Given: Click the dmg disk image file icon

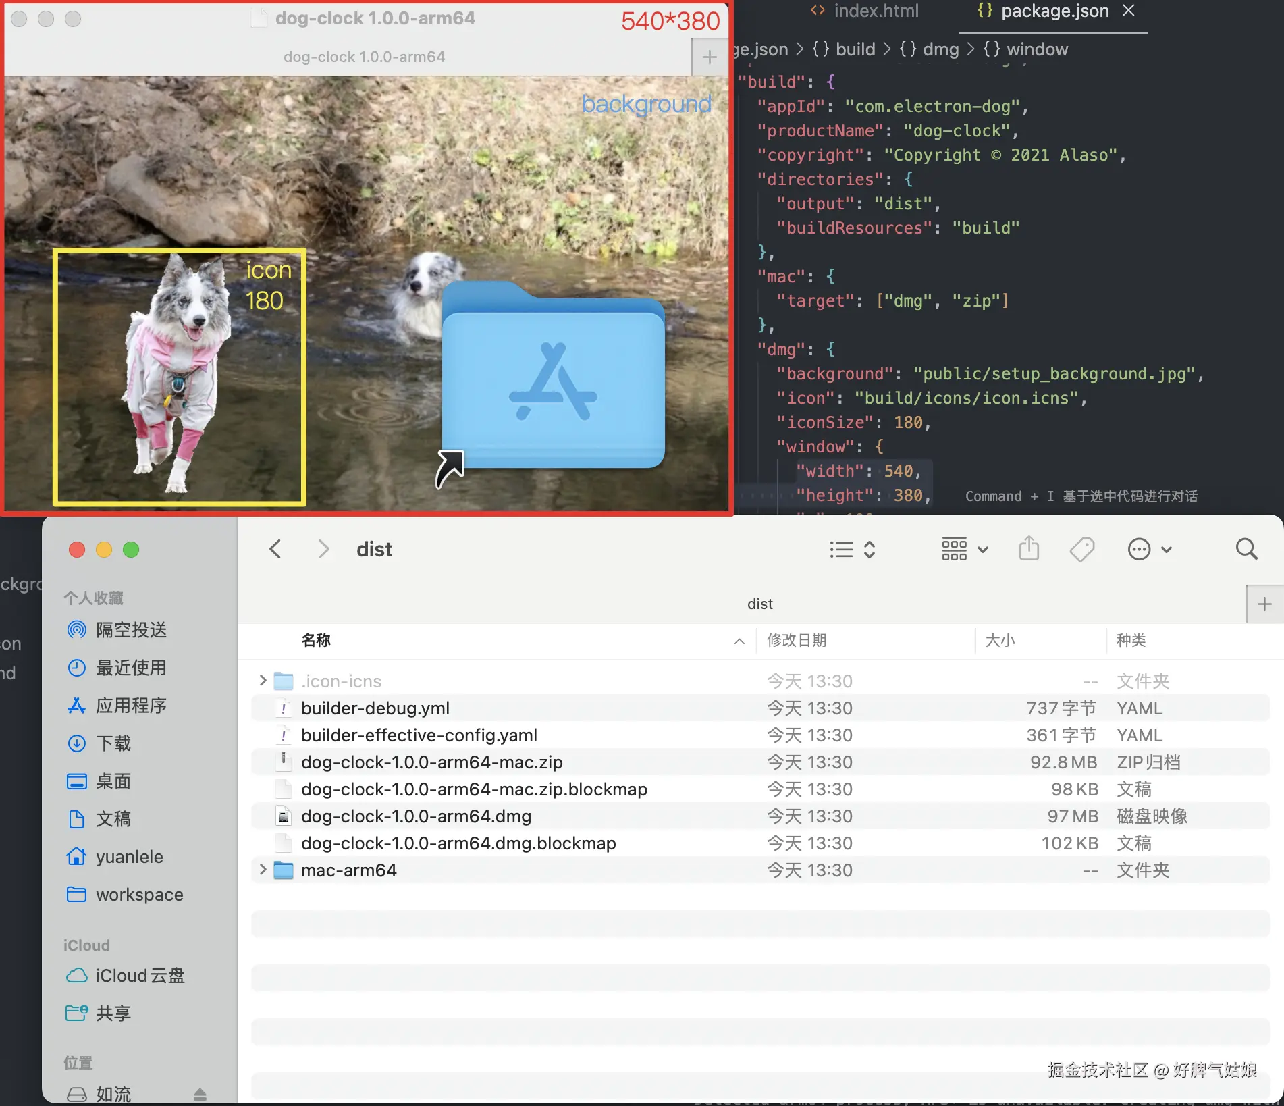Looking at the screenshot, I should click(284, 816).
